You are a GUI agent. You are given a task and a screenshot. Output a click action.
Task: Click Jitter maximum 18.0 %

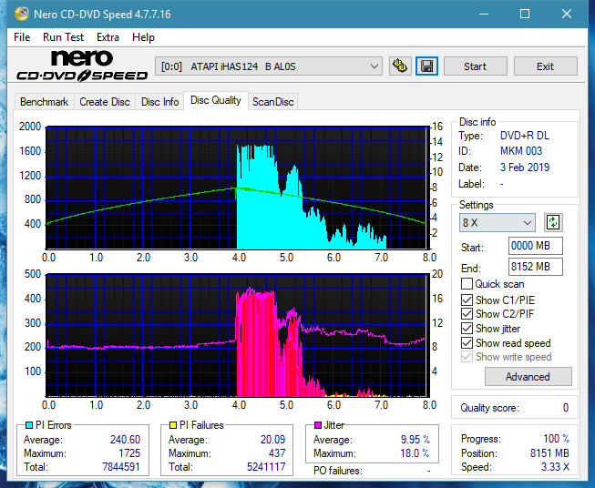(415, 453)
